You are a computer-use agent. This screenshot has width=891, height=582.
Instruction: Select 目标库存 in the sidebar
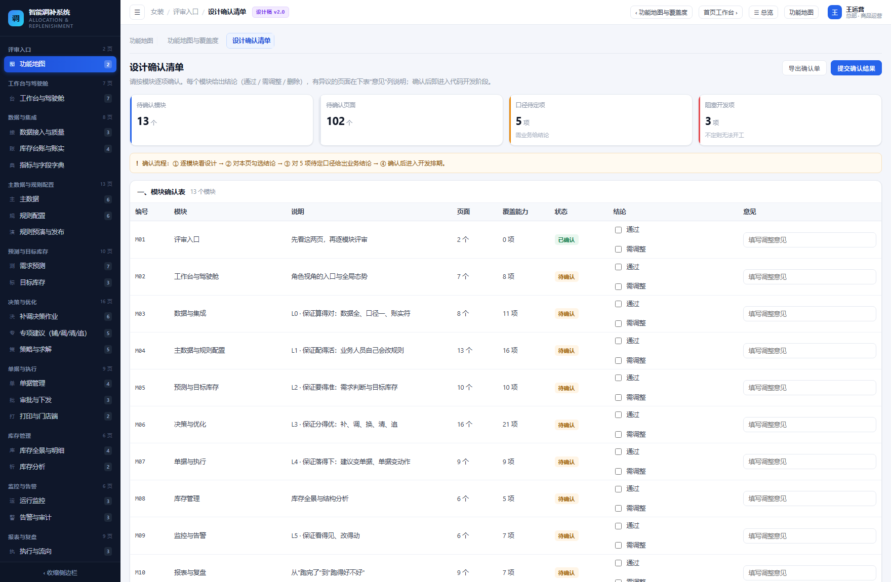click(x=60, y=283)
